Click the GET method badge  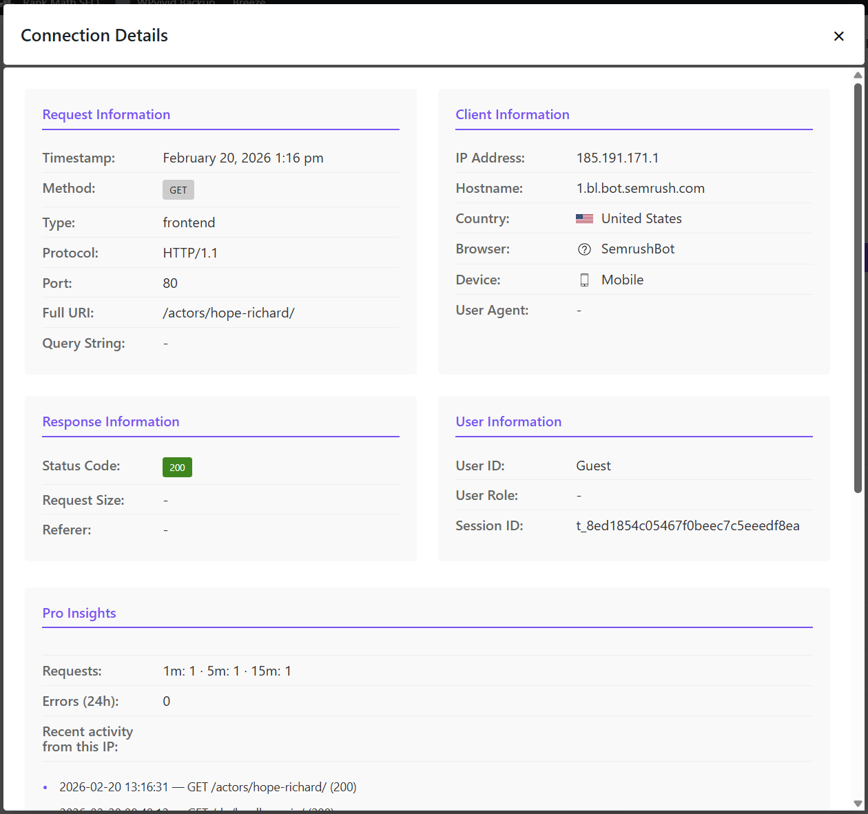tap(178, 189)
